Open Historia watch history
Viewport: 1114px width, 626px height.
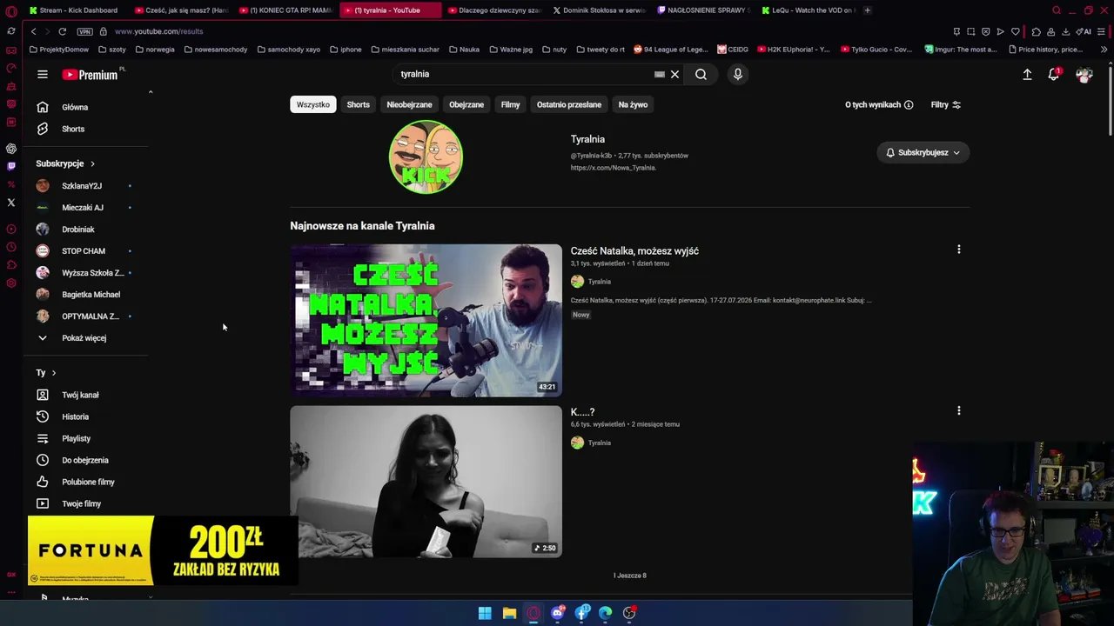(x=76, y=416)
